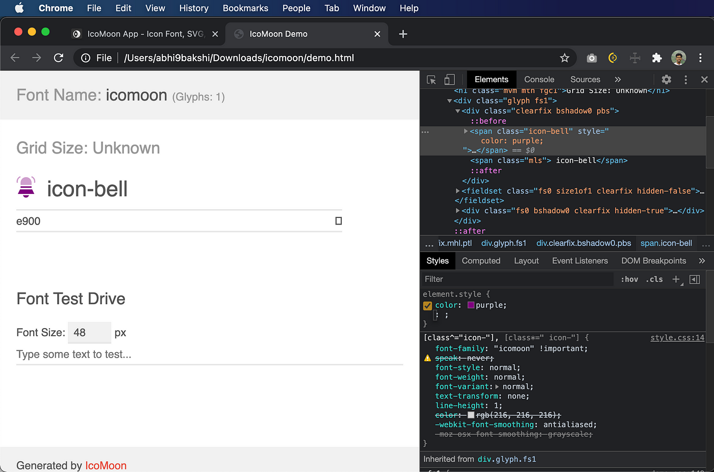
Task: Click the purple bell glyph icon
Action: [26, 187]
